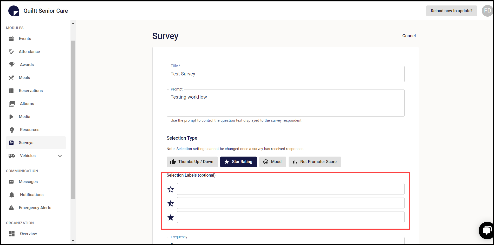Click the Messages envelope icon
This screenshot has width=494, height=245.
tap(11, 182)
